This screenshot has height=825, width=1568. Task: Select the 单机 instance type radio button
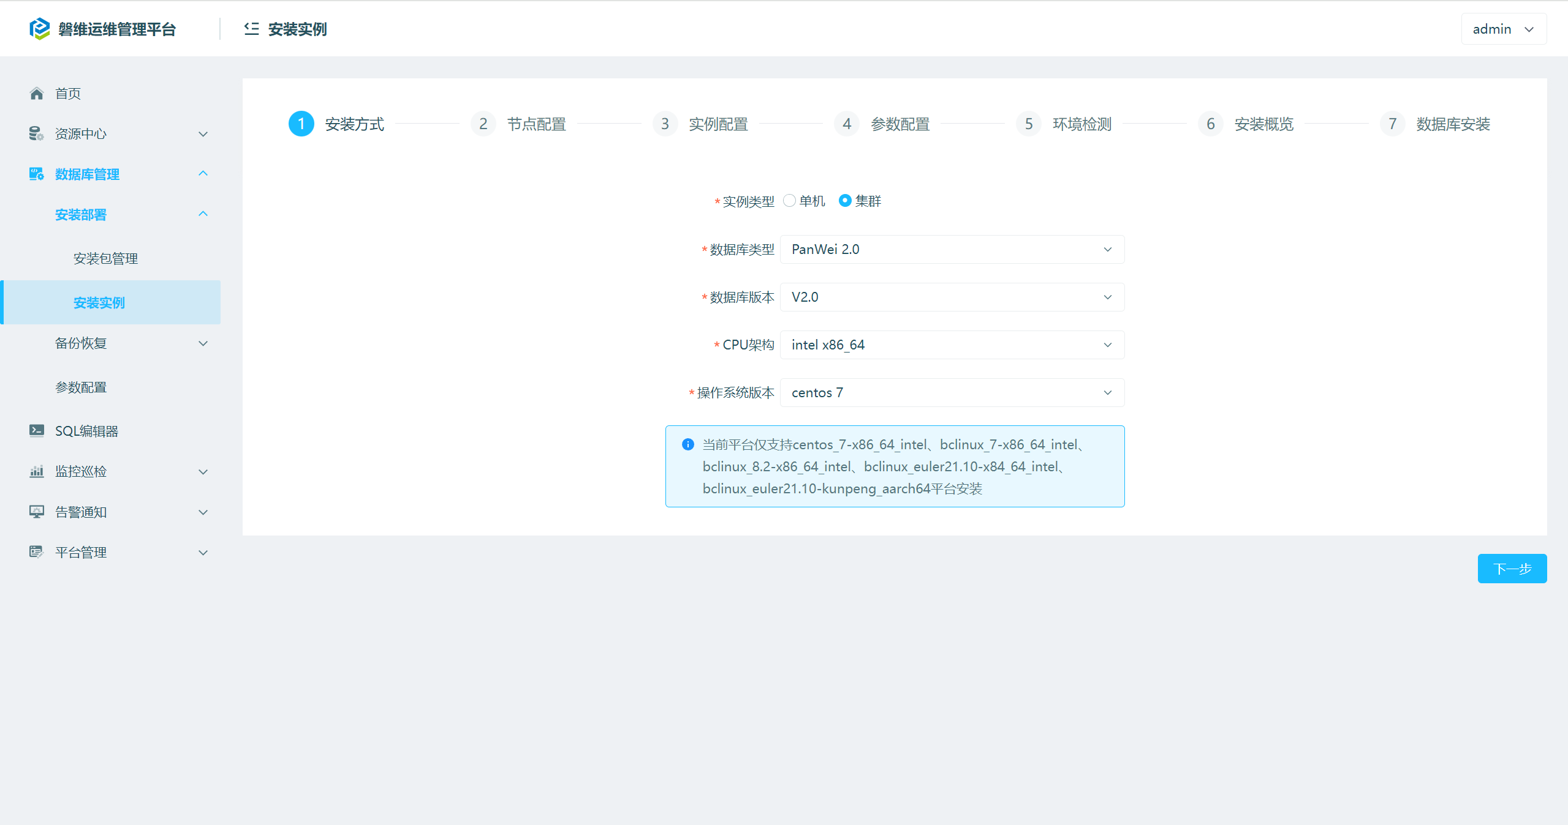(790, 201)
